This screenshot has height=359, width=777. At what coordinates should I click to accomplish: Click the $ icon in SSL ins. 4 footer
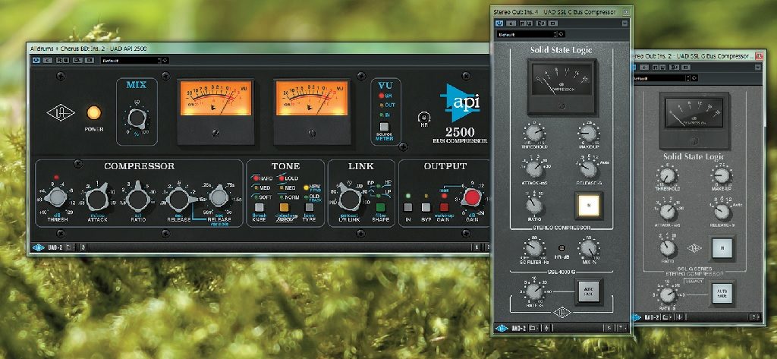click(609, 328)
